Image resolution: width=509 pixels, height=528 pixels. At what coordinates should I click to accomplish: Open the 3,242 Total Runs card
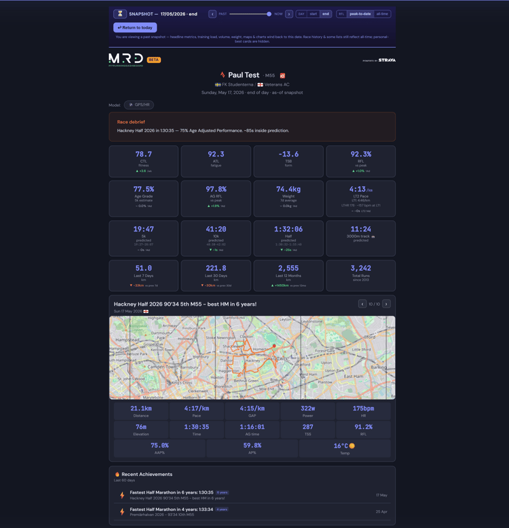pos(361,276)
